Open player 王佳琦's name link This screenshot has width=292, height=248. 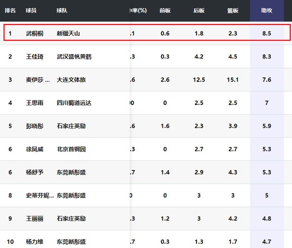coord(35,57)
